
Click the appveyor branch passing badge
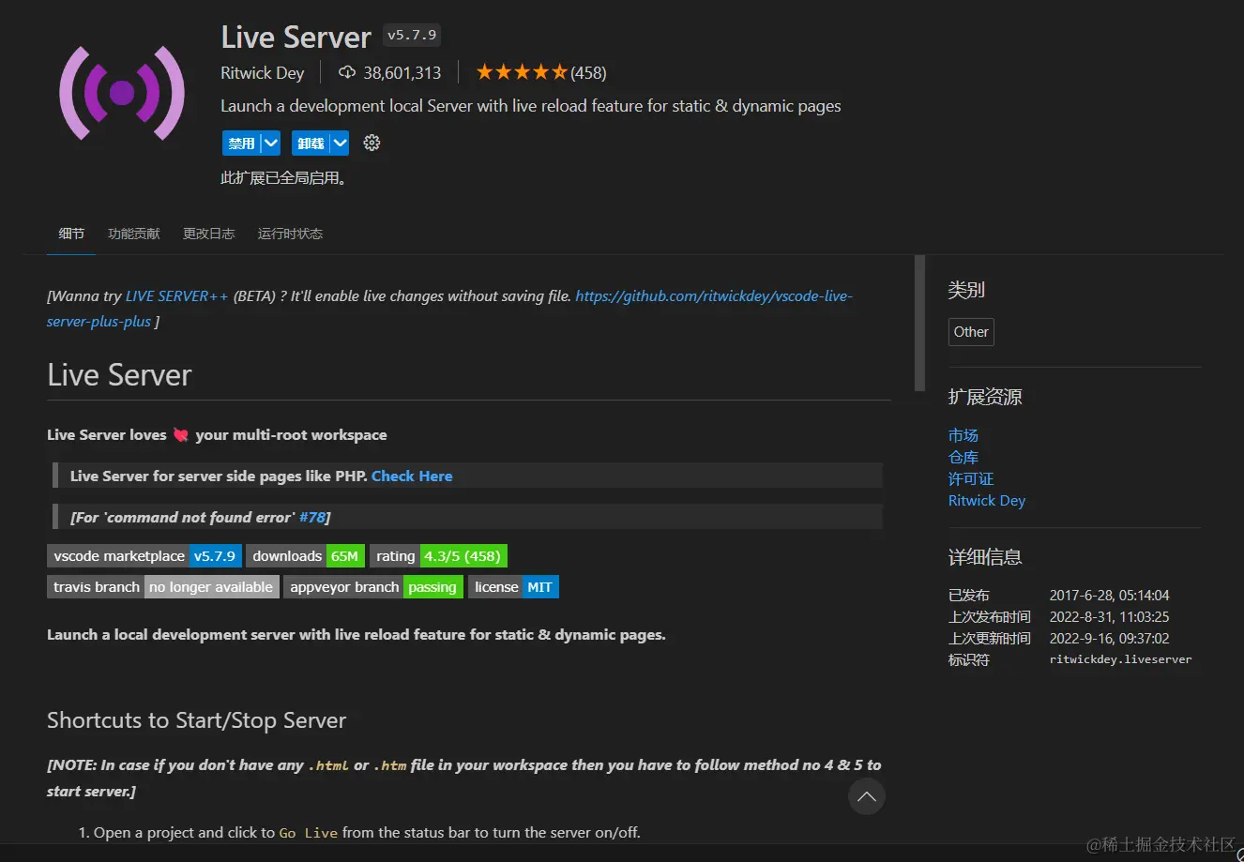[x=373, y=587]
